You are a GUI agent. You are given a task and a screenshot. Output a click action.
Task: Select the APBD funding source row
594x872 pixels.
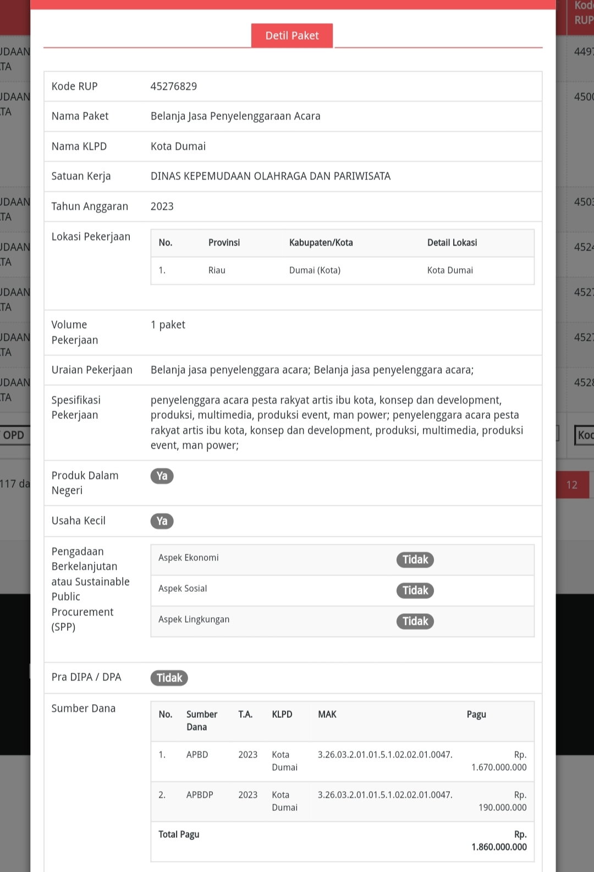pos(197,755)
